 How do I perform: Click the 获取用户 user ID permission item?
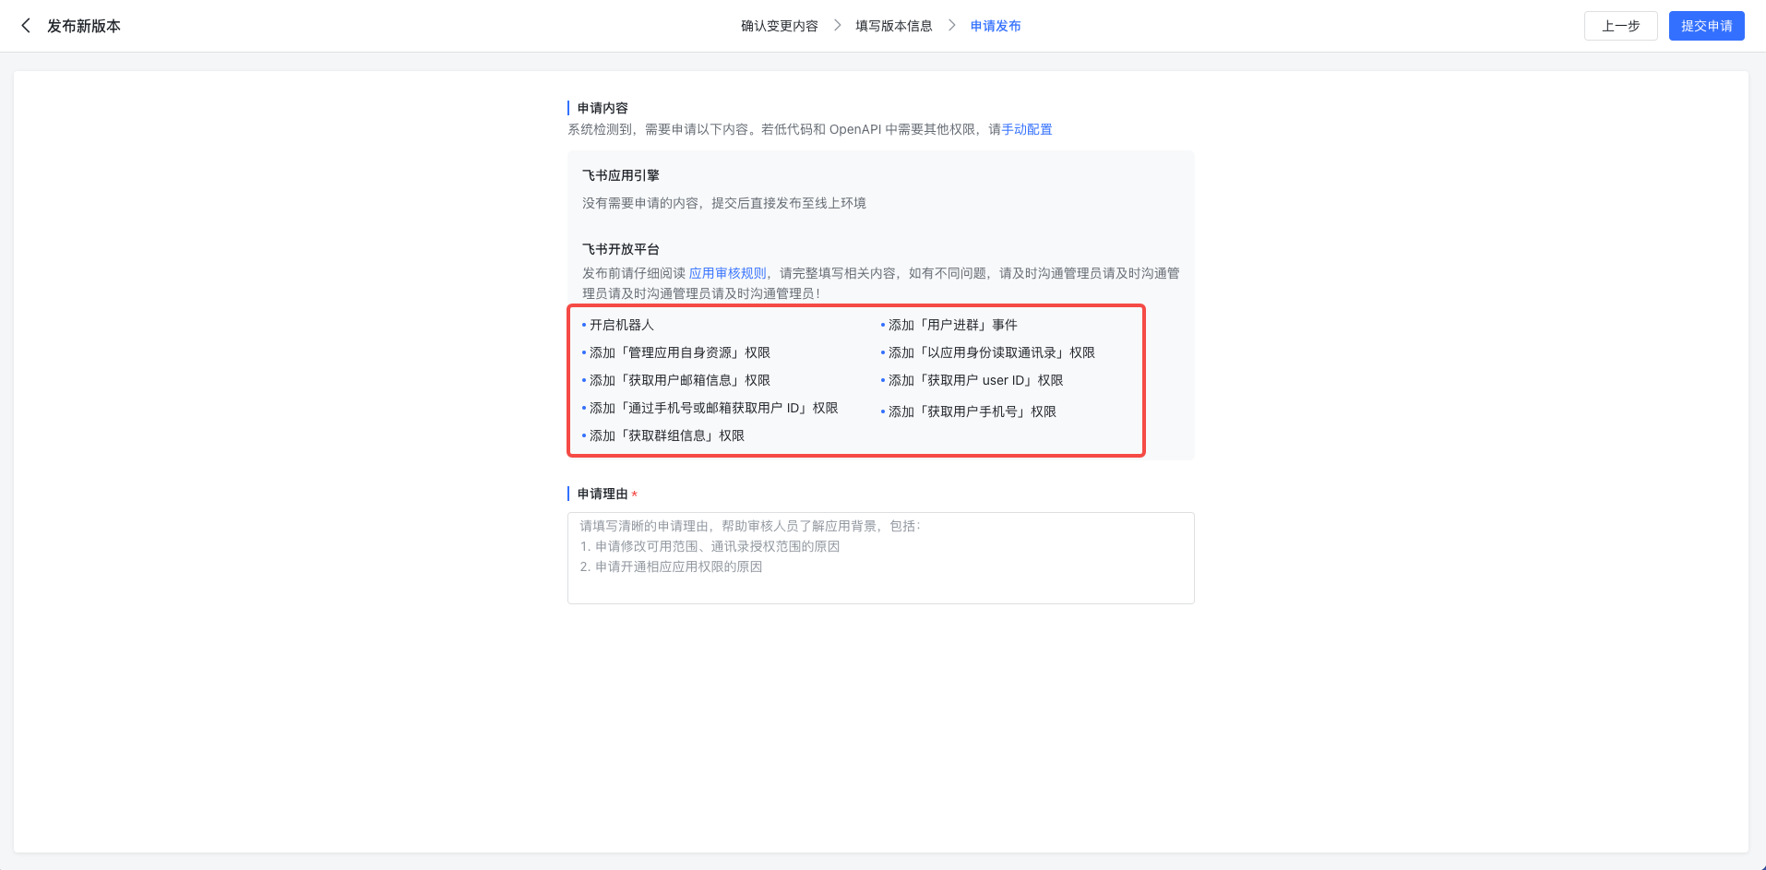pos(975,380)
